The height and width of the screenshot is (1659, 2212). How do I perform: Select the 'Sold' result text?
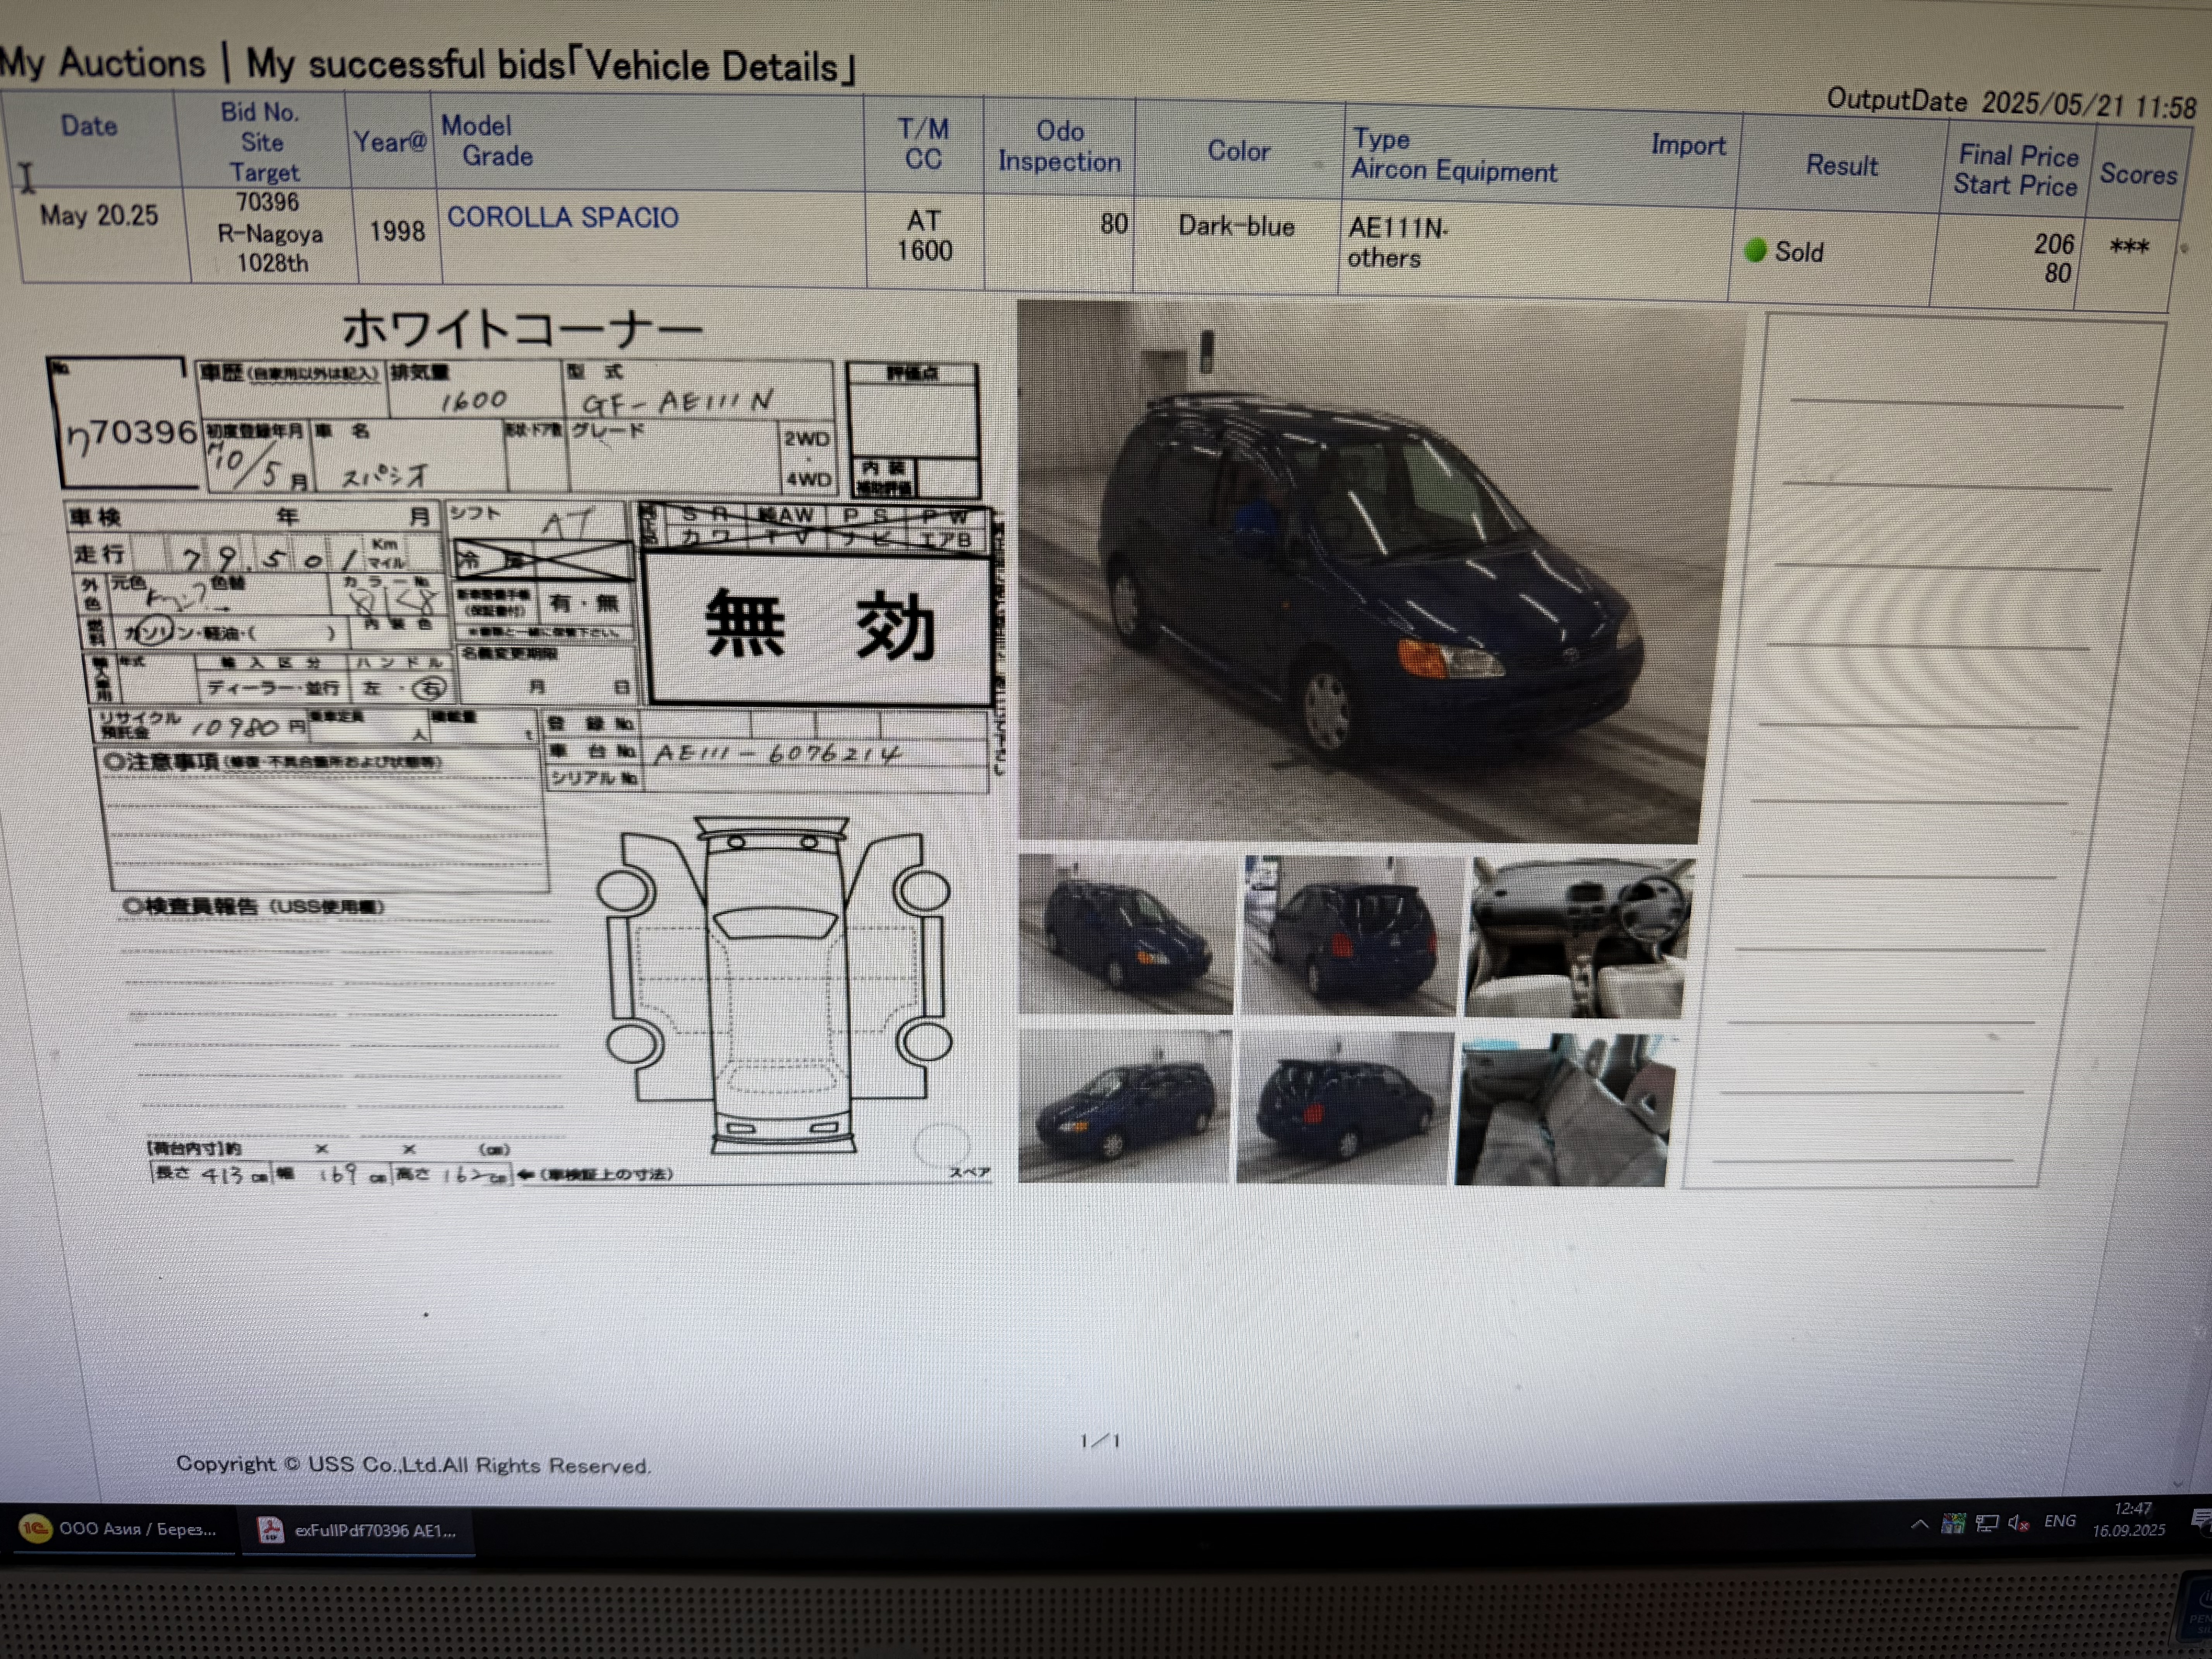[x=1799, y=252]
